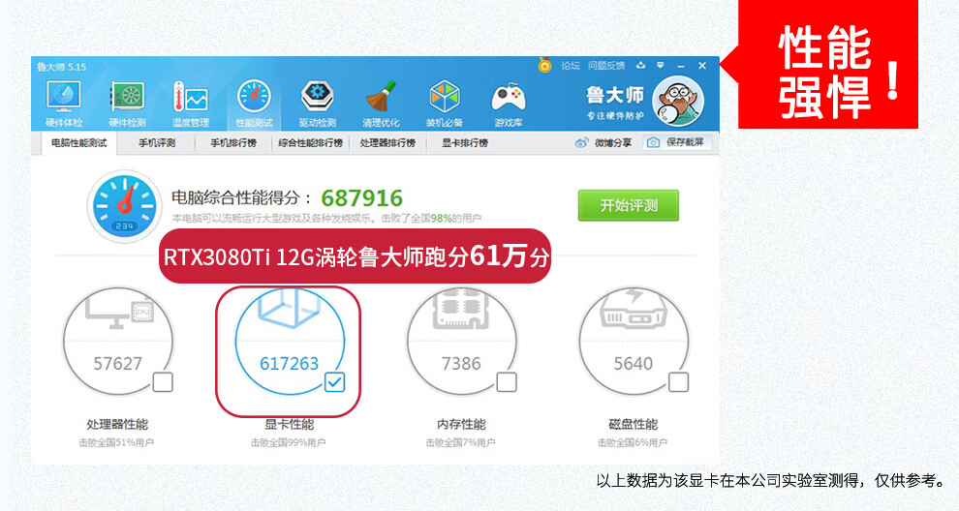Select 性能测试 performance test icon
Image resolution: width=959 pixels, height=511 pixels.
point(254,103)
